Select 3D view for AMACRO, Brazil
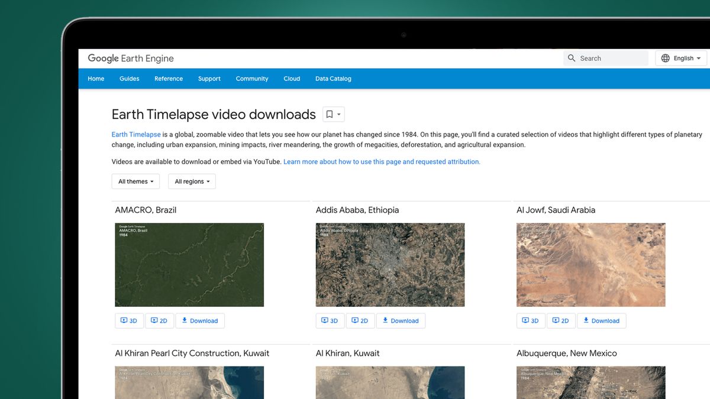 129,320
